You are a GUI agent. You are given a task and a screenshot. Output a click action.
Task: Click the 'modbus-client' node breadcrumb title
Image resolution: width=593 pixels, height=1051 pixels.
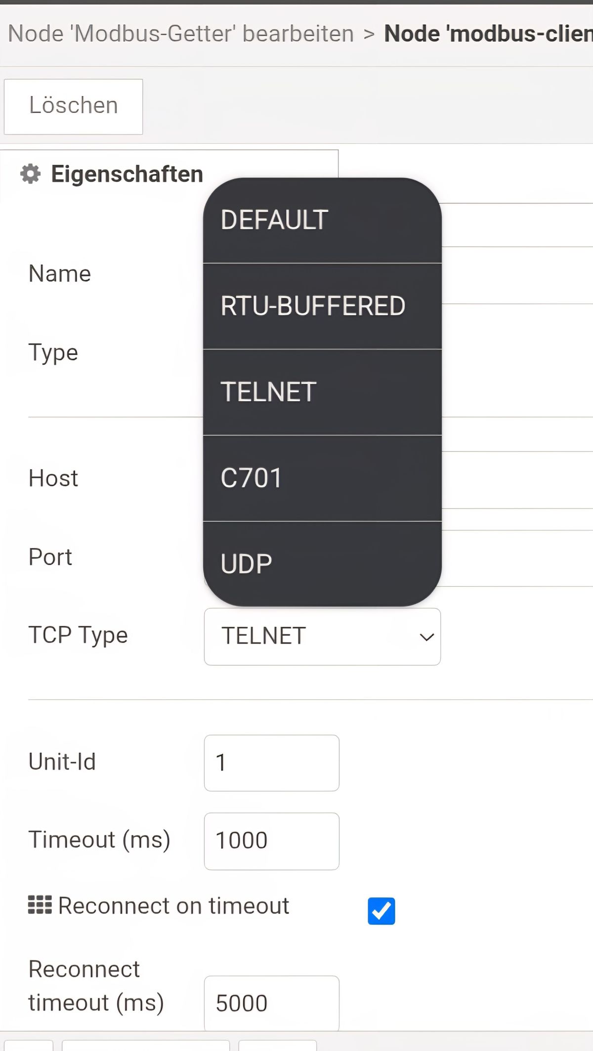[x=488, y=34]
